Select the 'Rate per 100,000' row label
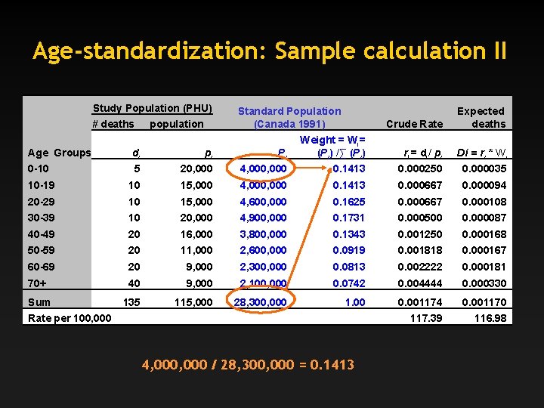Image resolution: width=544 pixels, height=408 pixels. [x=70, y=318]
